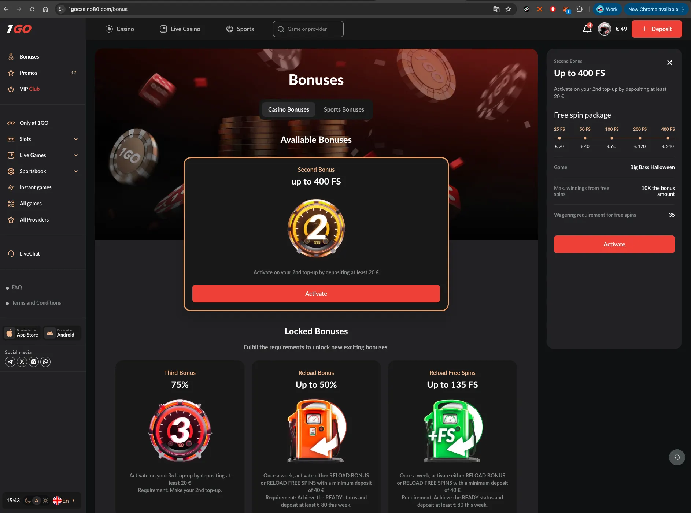691x513 pixels.
Task: Switch to Sports Bonuses tab
Action: click(344, 109)
